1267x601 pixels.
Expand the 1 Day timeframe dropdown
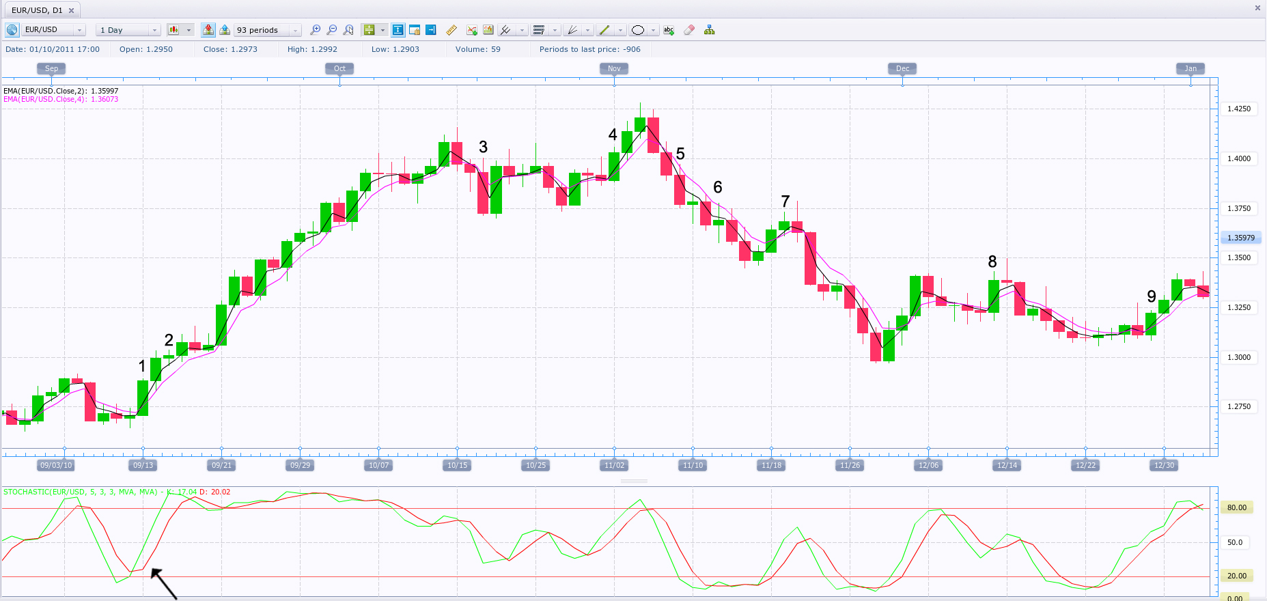point(154,30)
